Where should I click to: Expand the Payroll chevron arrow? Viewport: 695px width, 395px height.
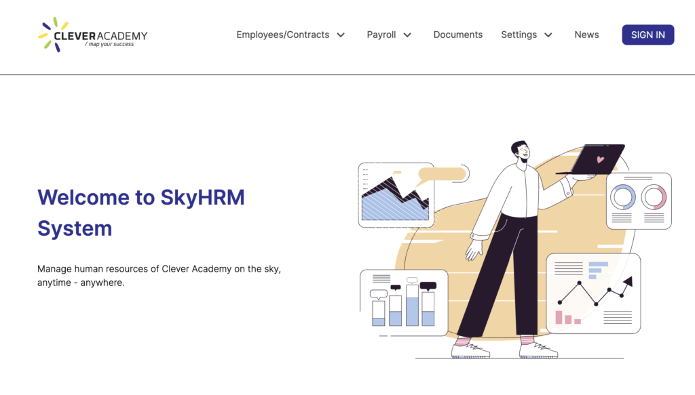[407, 35]
